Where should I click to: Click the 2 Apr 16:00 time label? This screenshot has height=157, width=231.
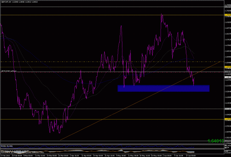coord(75,156)
